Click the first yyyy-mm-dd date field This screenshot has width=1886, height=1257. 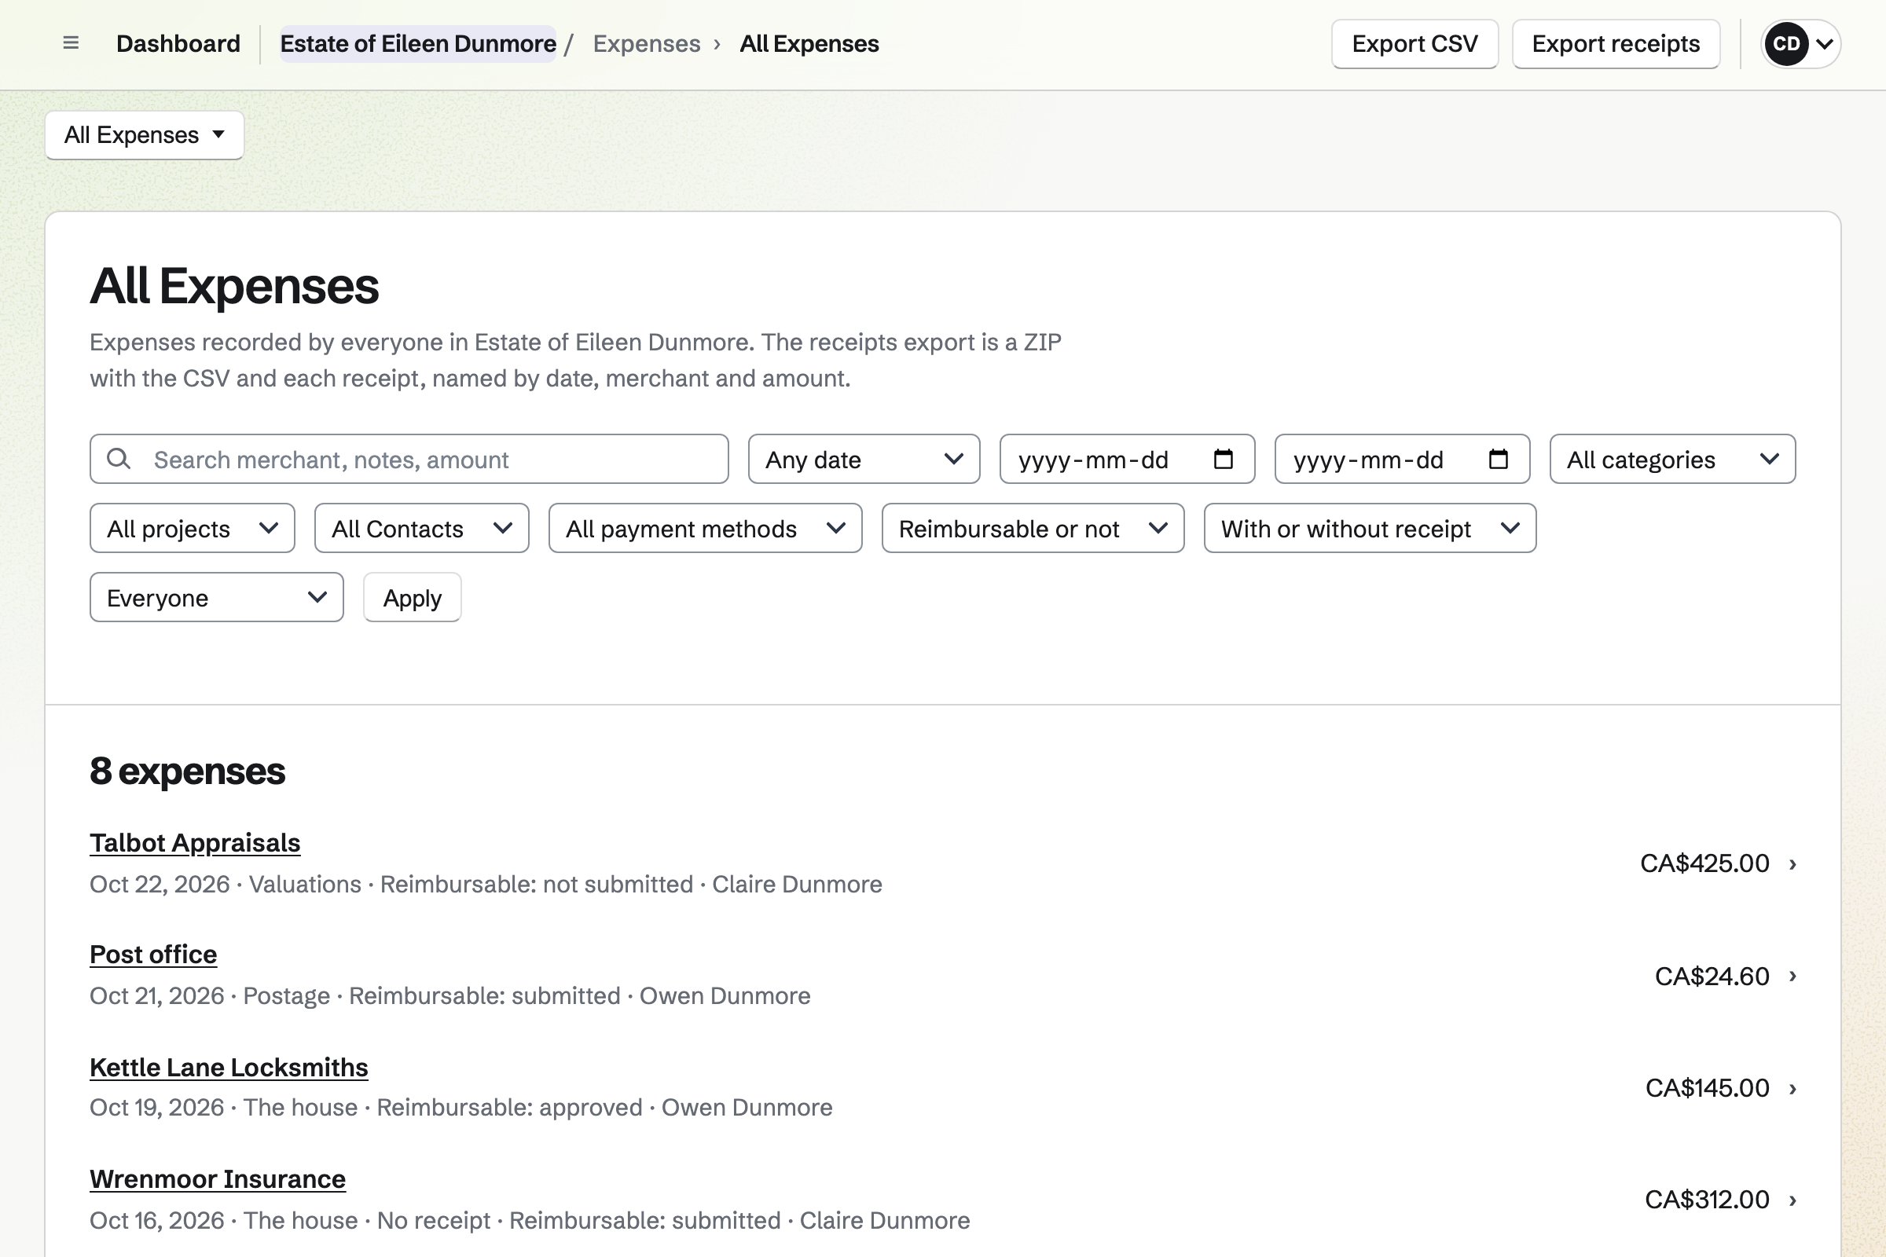(1127, 460)
